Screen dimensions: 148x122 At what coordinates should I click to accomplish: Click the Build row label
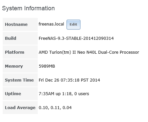(x=11, y=38)
